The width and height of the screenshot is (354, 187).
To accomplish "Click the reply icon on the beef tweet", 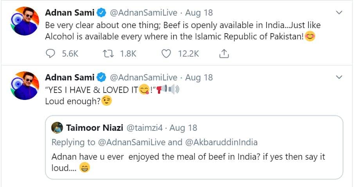I will [x=51, y=53].
